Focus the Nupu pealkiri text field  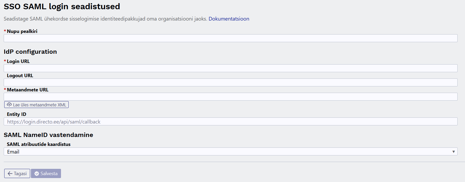click(x=231, y=38)
